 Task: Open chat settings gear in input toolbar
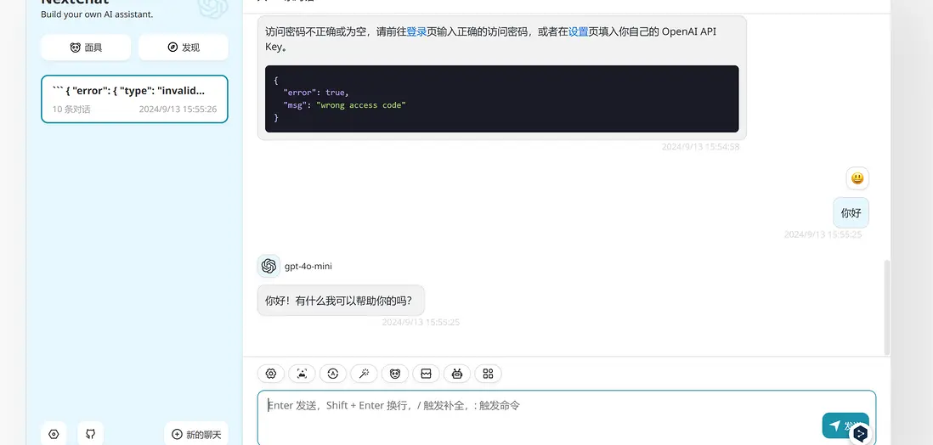pos(271,374)
